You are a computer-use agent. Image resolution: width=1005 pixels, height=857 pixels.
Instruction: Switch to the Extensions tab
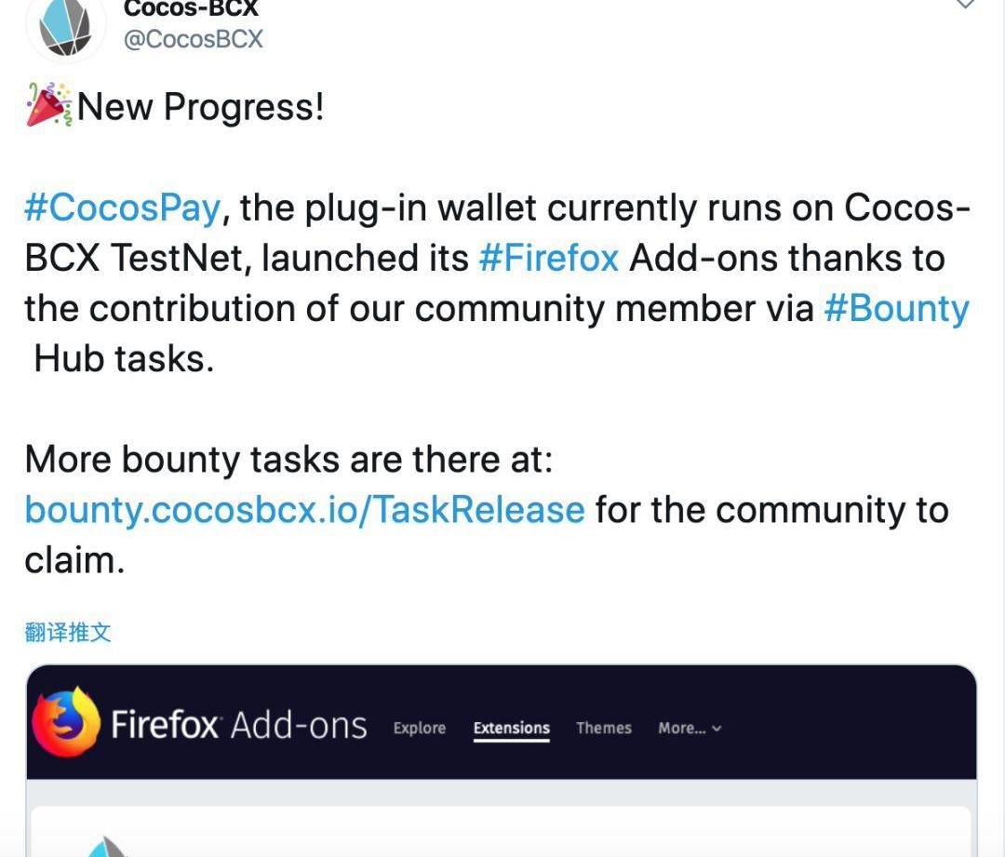point(511,729)
